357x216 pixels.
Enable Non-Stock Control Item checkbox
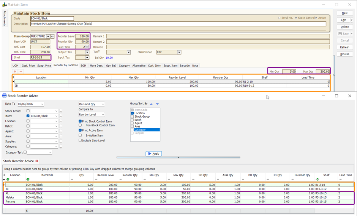(80, 125)
